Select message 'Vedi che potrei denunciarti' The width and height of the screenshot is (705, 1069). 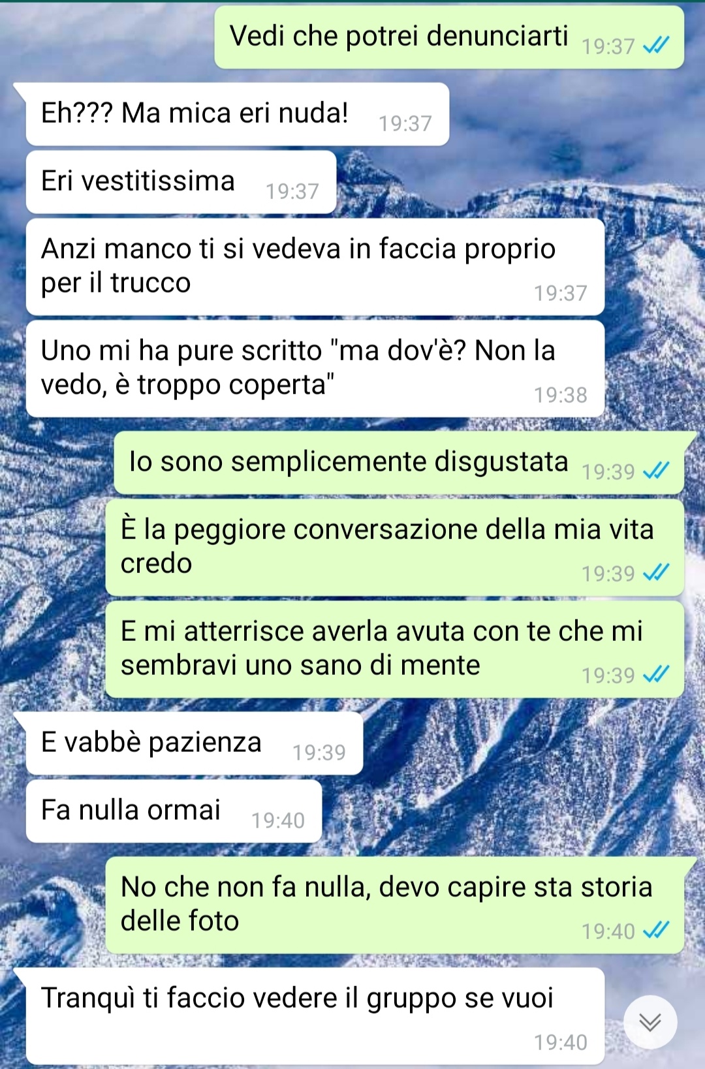tap(449, 37)
